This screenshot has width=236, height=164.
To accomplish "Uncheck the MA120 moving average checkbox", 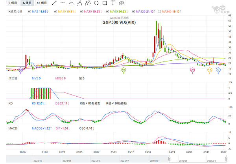I will pyautogui.click(x=133, y=11).
